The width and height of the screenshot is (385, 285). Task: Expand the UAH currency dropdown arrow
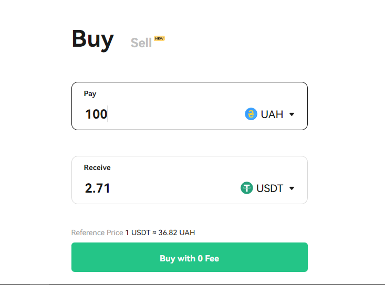click(x=292, y=114)
